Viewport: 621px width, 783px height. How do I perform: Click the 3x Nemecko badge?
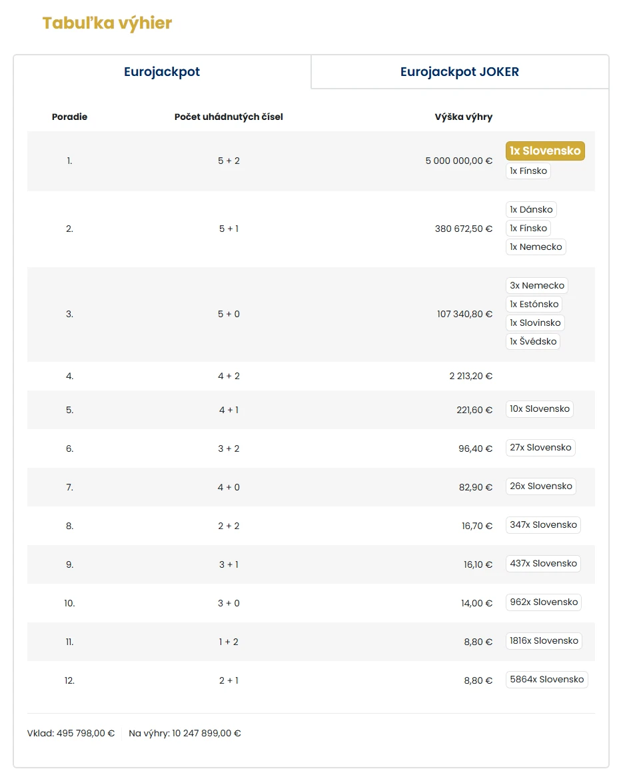coord(537,286)
